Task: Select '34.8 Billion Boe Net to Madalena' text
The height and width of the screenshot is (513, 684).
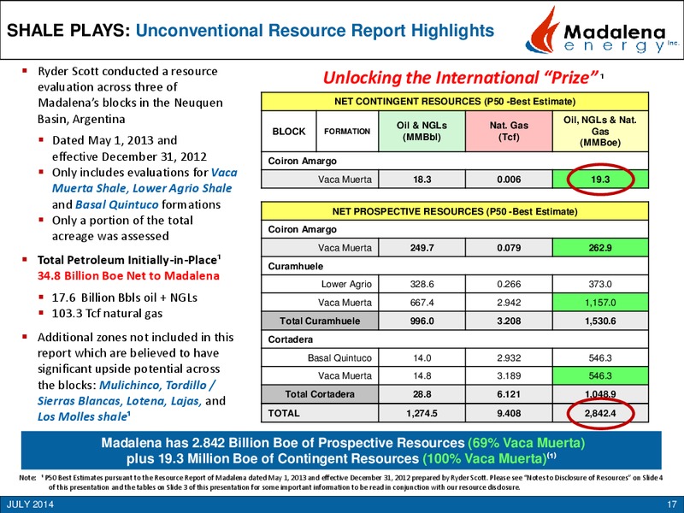Action: click(128, 276)
